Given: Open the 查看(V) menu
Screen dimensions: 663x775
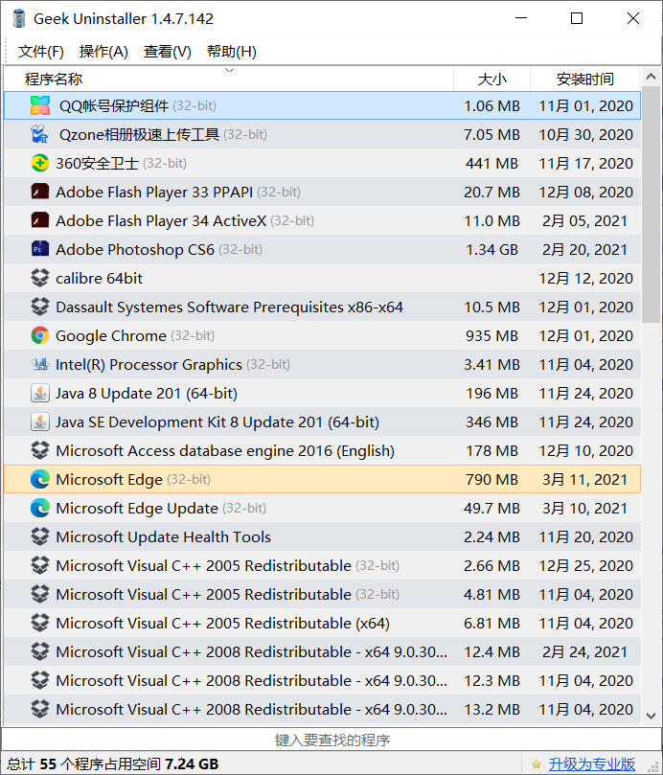Looking at the screenshot, I should [x=168, y=52].
